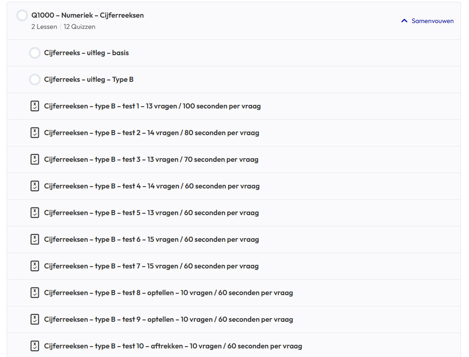Click quiz icon for test 6
Viewport: 469px width, 357px height.
pyautogui.click(x=35, y=240)
